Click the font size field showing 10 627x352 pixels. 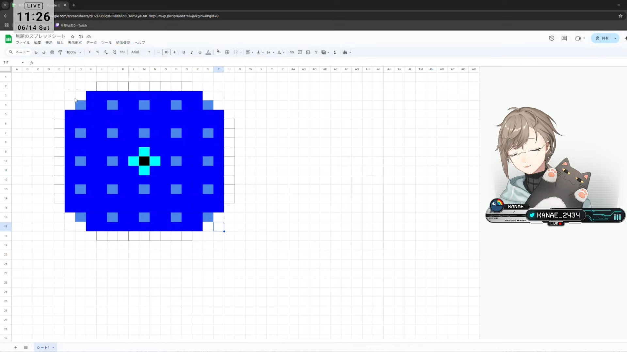click(x=167, y=52)
